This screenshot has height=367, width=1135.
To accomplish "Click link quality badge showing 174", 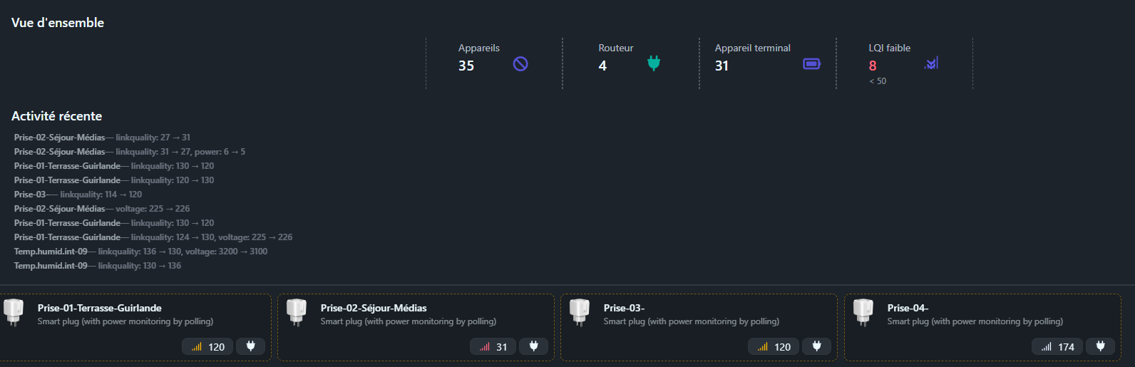I will (1057, 347).
